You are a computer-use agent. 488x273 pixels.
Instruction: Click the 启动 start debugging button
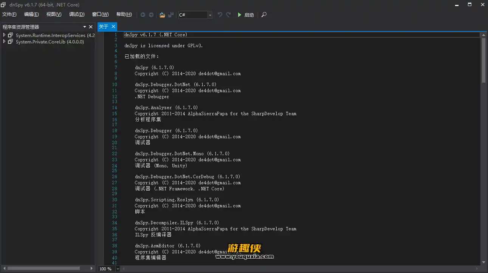click(246, 15)
